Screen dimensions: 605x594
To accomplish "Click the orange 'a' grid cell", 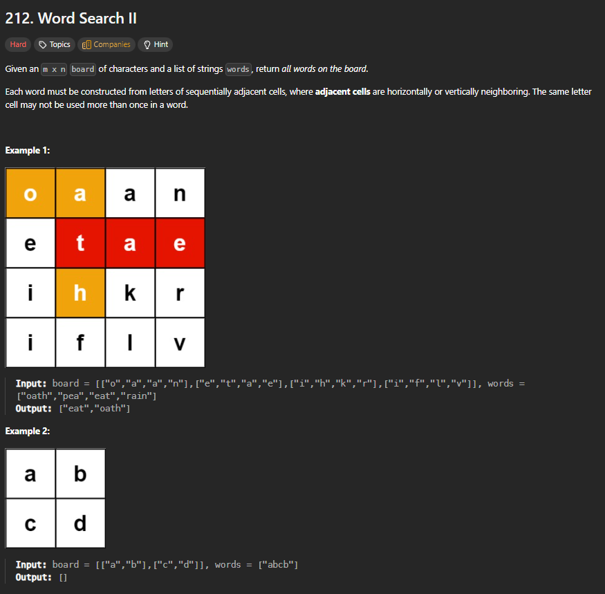I will pos(80,193).
